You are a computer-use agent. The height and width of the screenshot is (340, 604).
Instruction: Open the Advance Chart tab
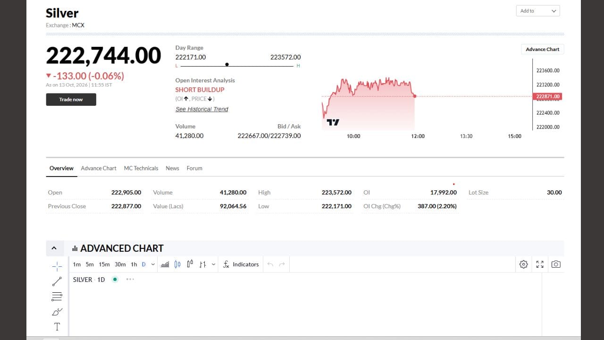99,168
